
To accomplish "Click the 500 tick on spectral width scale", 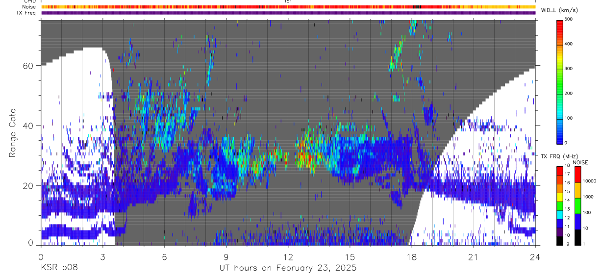I will (569, 19).
